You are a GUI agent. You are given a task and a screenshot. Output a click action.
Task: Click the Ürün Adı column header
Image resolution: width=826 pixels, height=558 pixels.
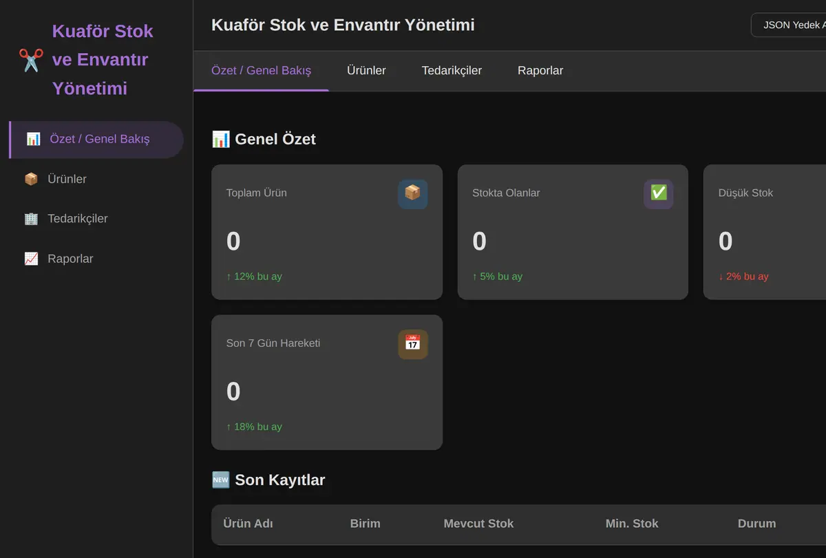[248, 524]
